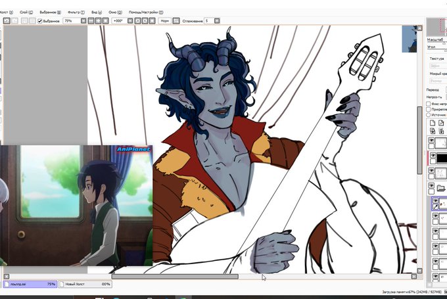Click the horizontal scrollbar left arrow
This screenshot has height=299, width=447.
[x=7, y=277]
